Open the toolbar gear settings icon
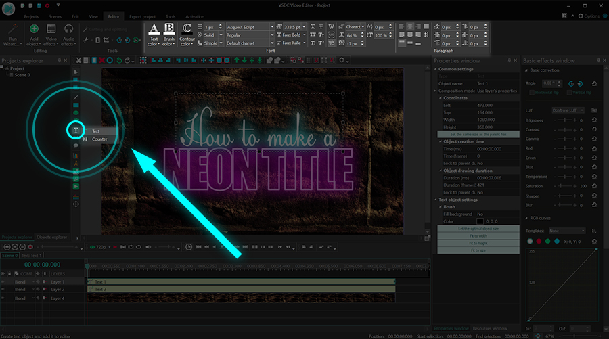This screenshot has width=609, height=339. point(342,60)
